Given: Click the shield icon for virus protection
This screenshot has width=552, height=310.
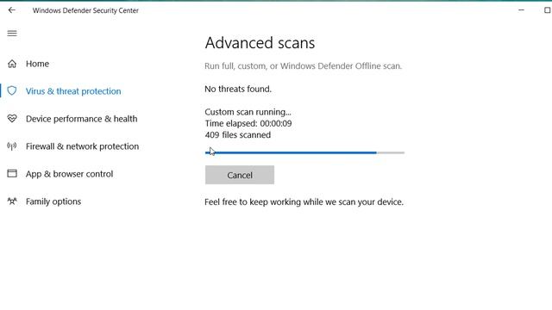Looking at the screenshot, I should click(x=12, y=91).
